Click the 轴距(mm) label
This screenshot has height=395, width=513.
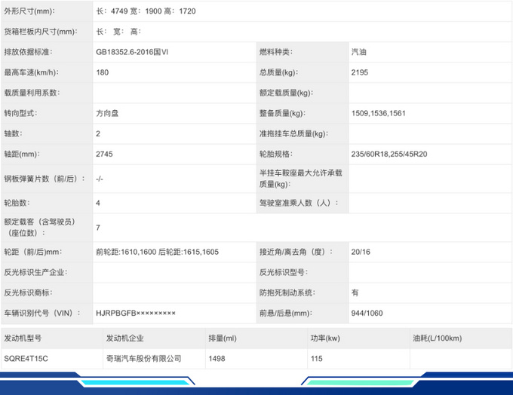point(22,154)
